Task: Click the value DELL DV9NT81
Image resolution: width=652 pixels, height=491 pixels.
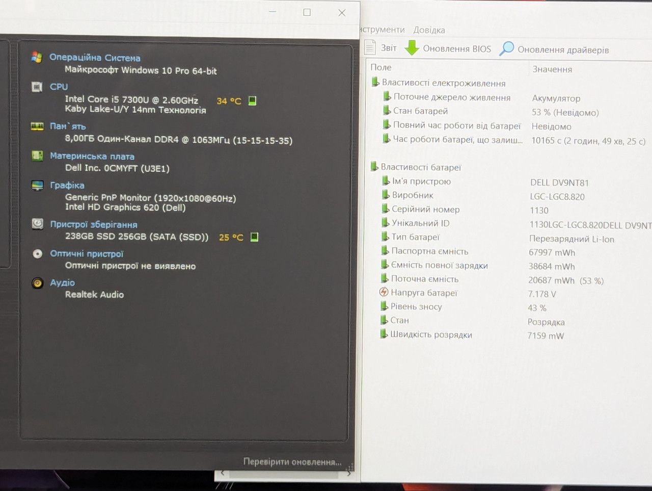Action: [559, 183]
